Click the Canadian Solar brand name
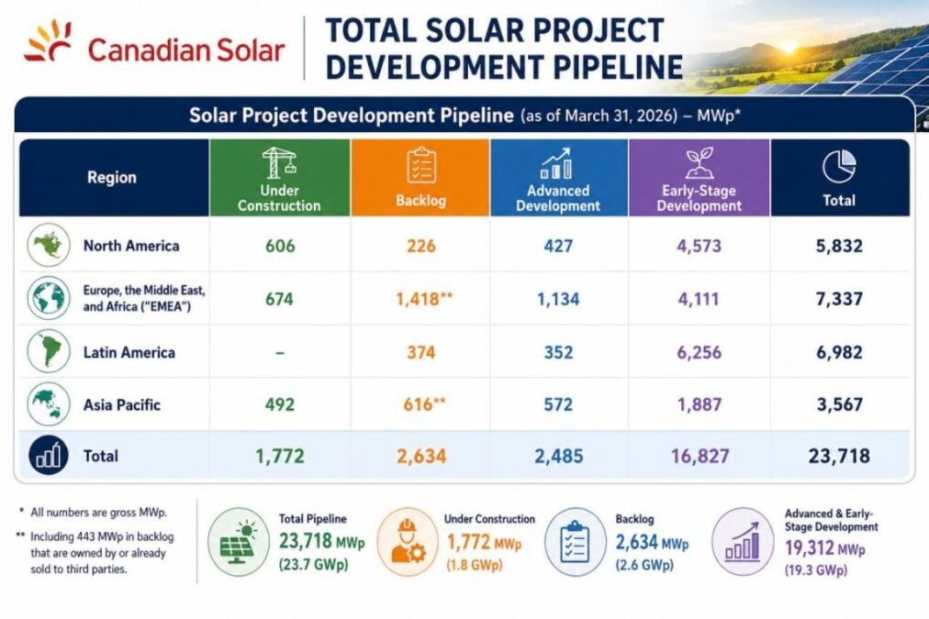This screenshot has width=929, height=619. [x=186, y=50]
